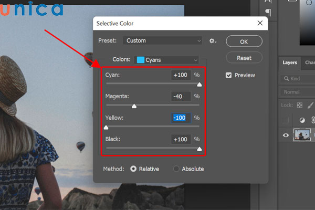Click the adjustment layer visibility box
The width and height of the screenshot is (315, 210).
(285, 120)
